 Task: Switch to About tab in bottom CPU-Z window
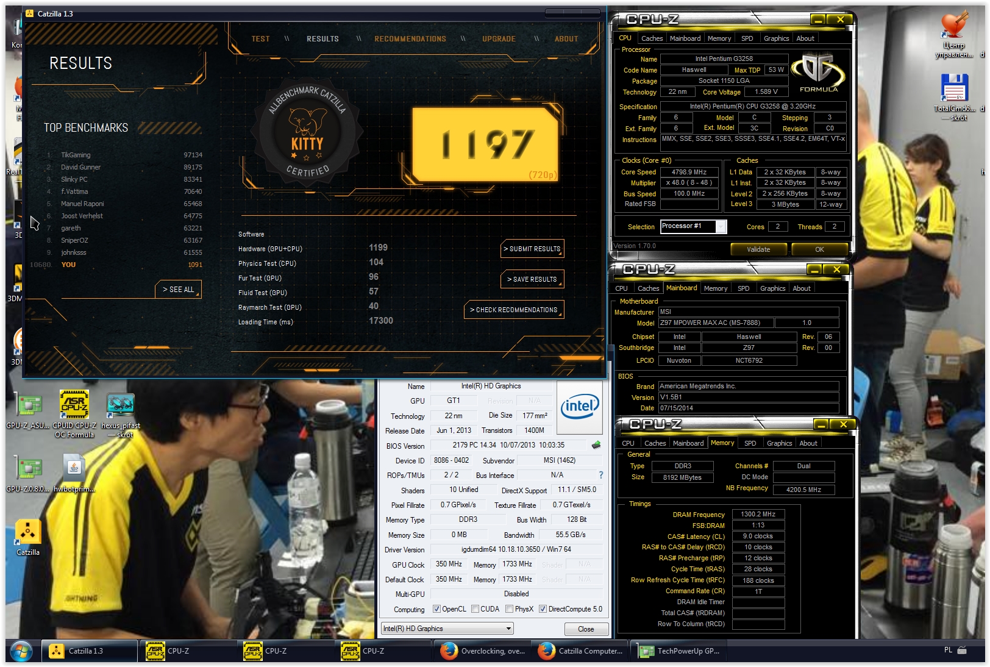pyautogui.click(x=808, y=443)
